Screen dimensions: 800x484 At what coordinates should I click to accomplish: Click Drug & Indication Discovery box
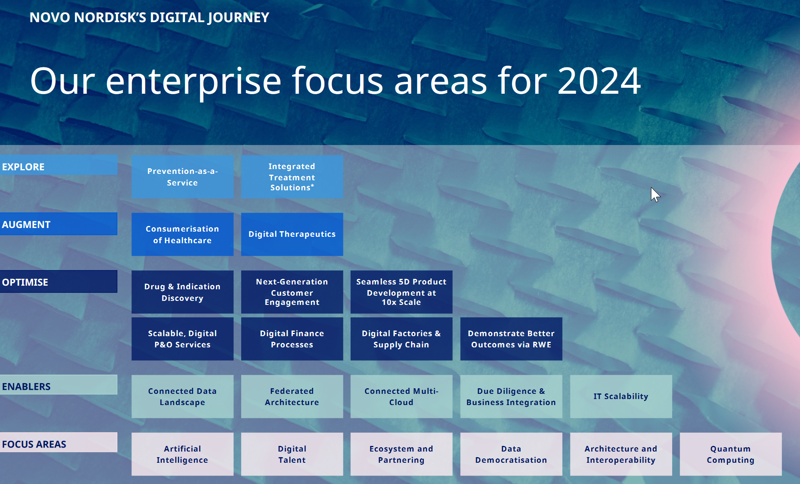(182, 292)
